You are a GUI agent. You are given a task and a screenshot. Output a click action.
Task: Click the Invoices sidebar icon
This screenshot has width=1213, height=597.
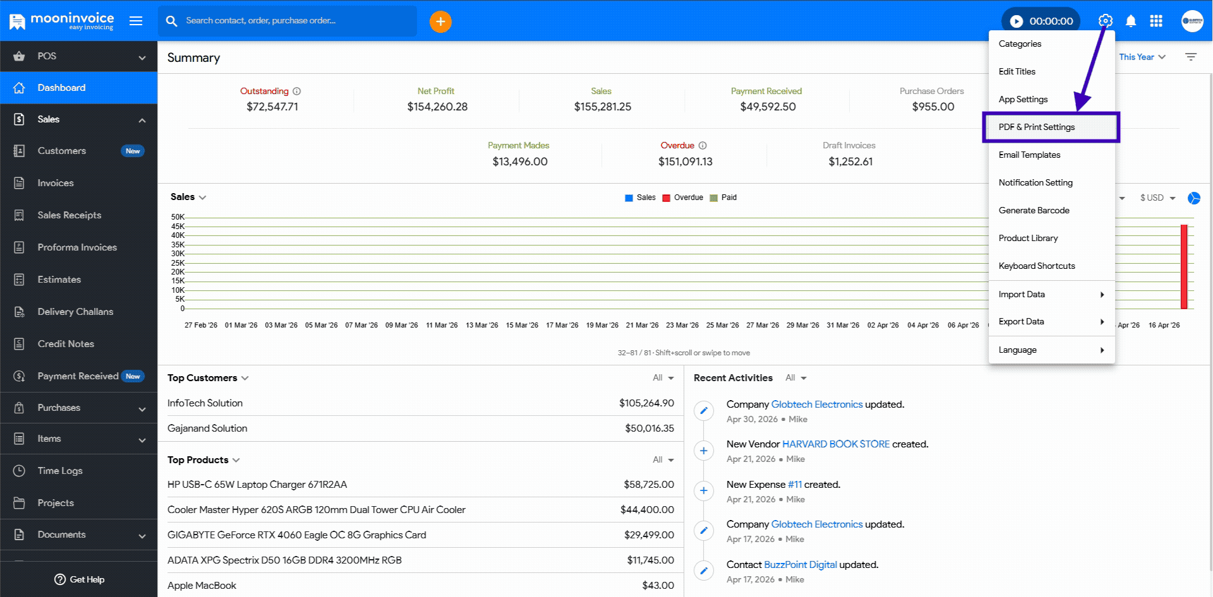click(19, 183)
